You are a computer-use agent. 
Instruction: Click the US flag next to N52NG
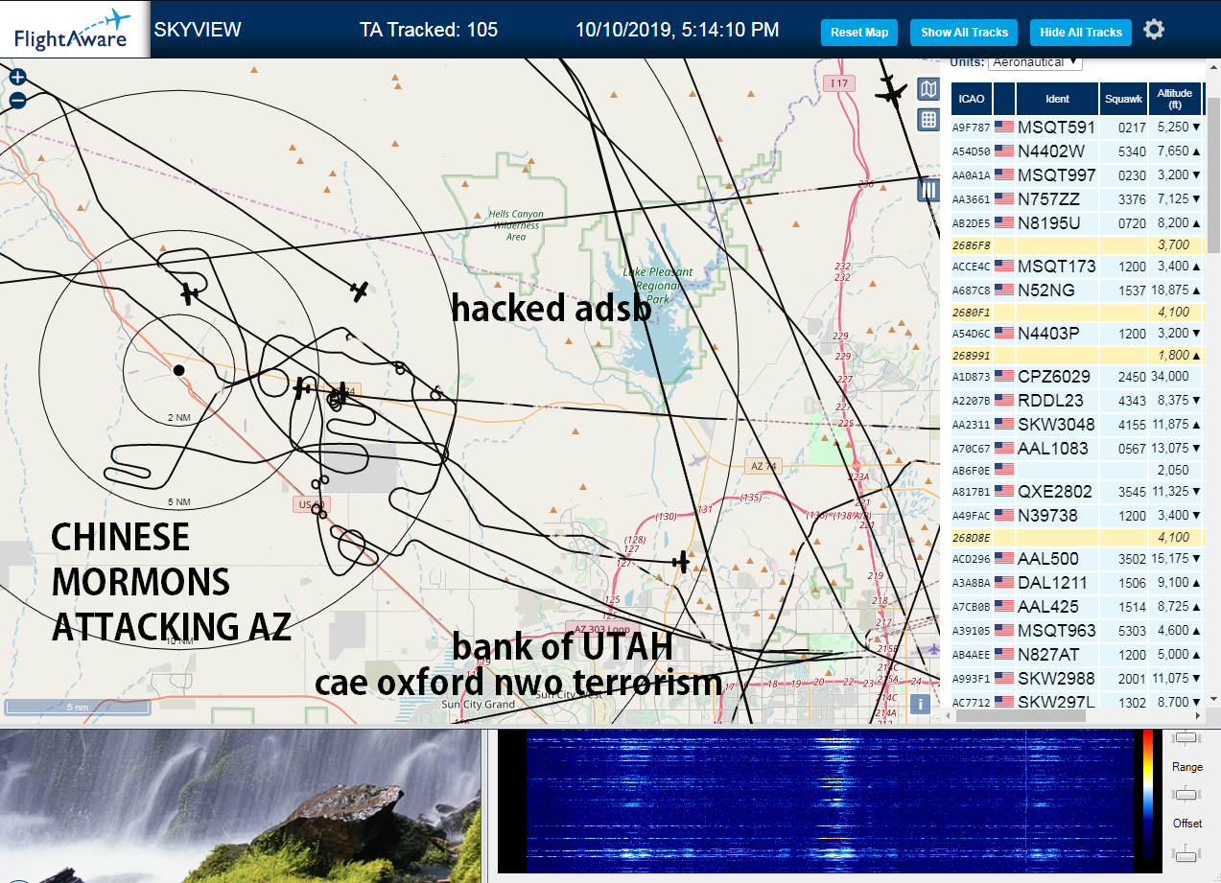click(x=1004, y=290)
